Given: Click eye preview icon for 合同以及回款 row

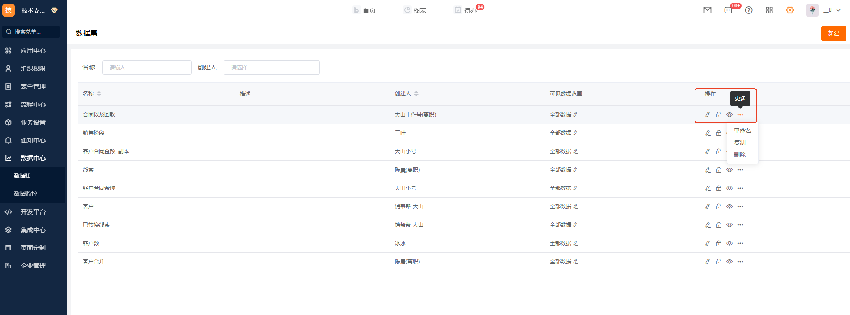Looking at the screenshot, I should pyautogui.click(x=729, y=115).
